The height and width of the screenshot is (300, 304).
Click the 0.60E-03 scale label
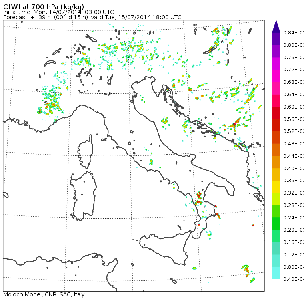click(x=294, y=107)
